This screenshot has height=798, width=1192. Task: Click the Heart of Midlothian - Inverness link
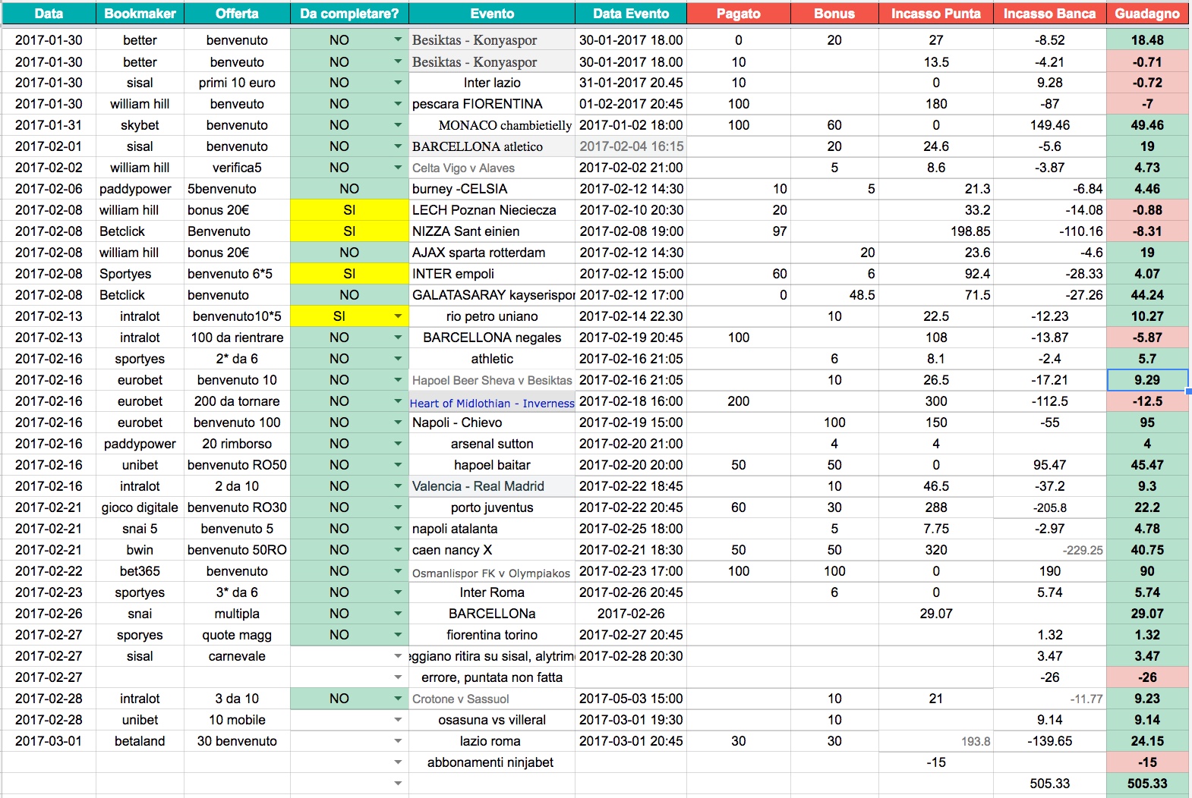click(x=492, y=403)
